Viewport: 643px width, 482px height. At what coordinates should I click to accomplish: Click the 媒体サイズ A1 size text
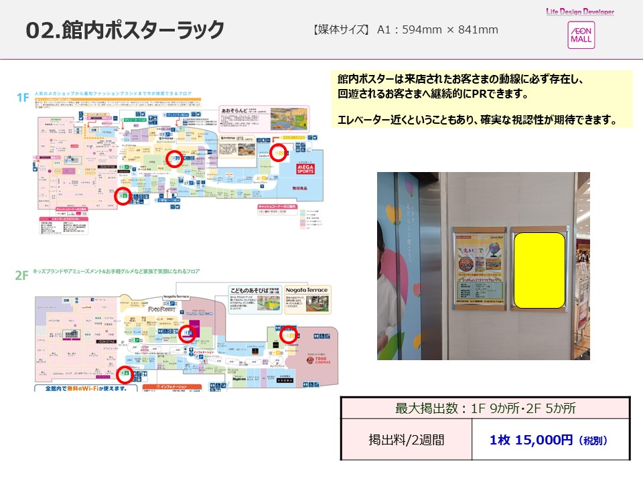click(x=405, y=30)
